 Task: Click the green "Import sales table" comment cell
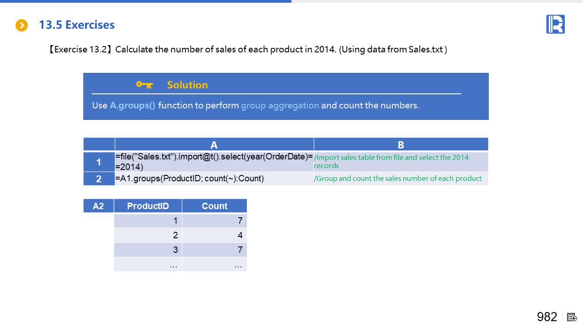[401, 162]
